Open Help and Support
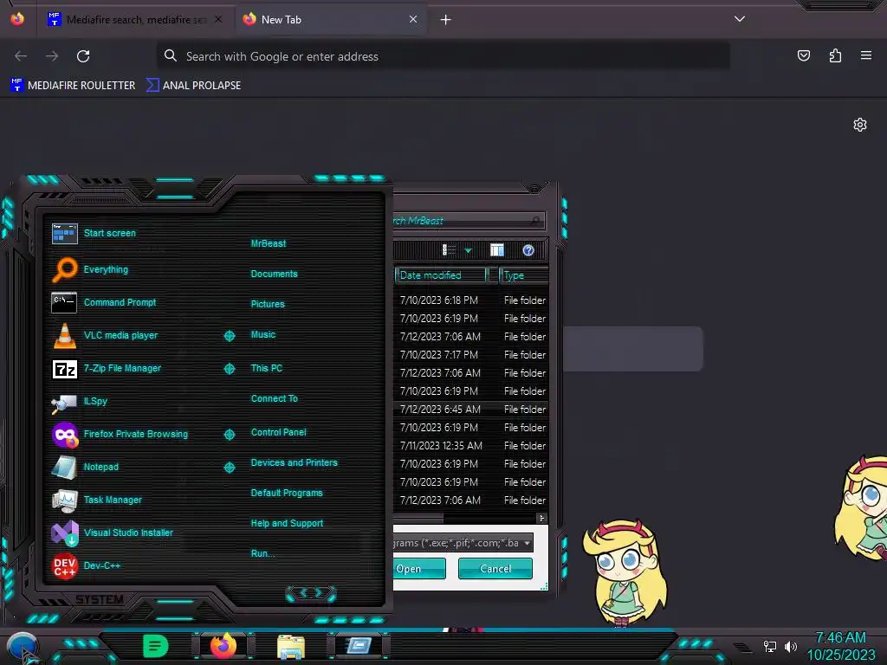887x665 pixels. point(287,524)
